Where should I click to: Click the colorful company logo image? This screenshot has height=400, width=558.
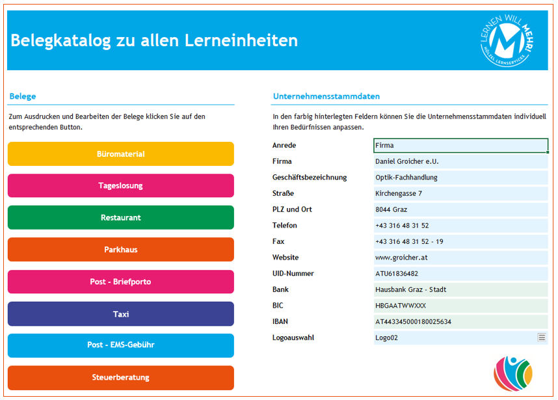(x=513, y=374)
